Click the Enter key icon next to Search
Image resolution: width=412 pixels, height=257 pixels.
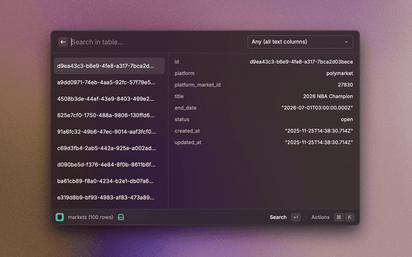coord(295,217)
